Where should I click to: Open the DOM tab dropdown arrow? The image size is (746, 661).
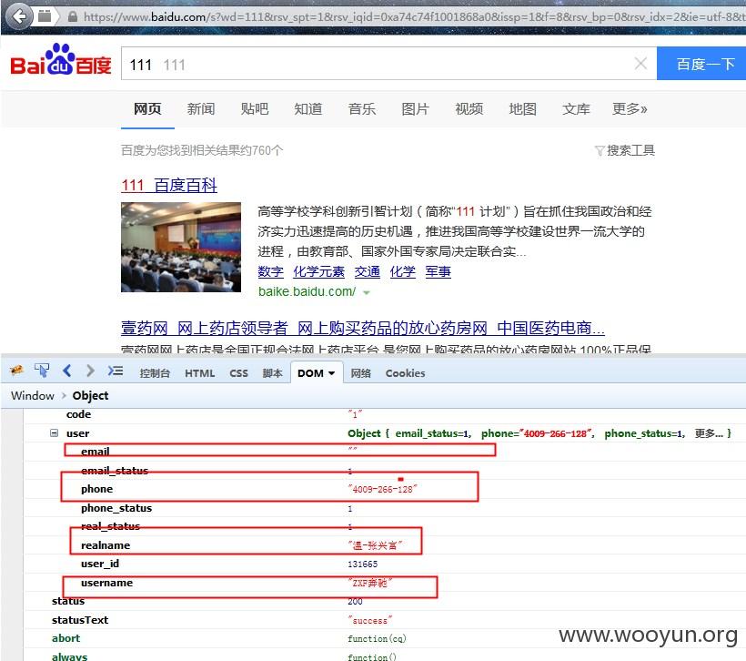click(x=332, y=373)
